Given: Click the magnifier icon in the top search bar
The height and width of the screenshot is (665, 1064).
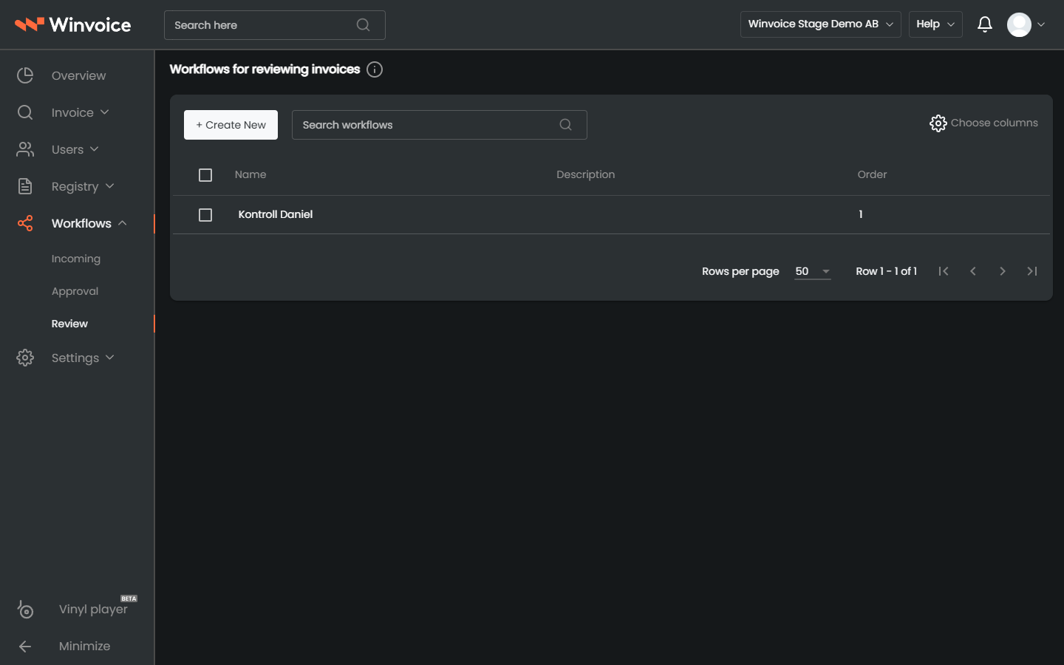Looking at the screenshot, I should point(363,25).
